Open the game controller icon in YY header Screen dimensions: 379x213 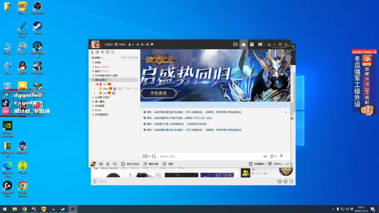[x=260, y=44]
